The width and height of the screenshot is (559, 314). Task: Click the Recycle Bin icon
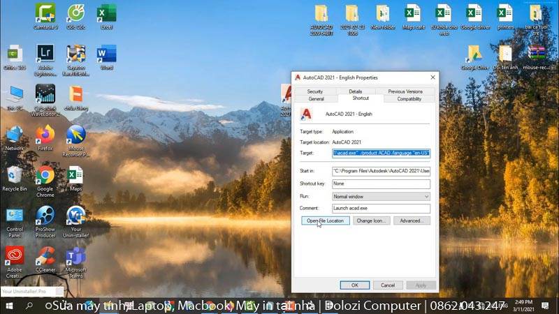click(15, 176)
